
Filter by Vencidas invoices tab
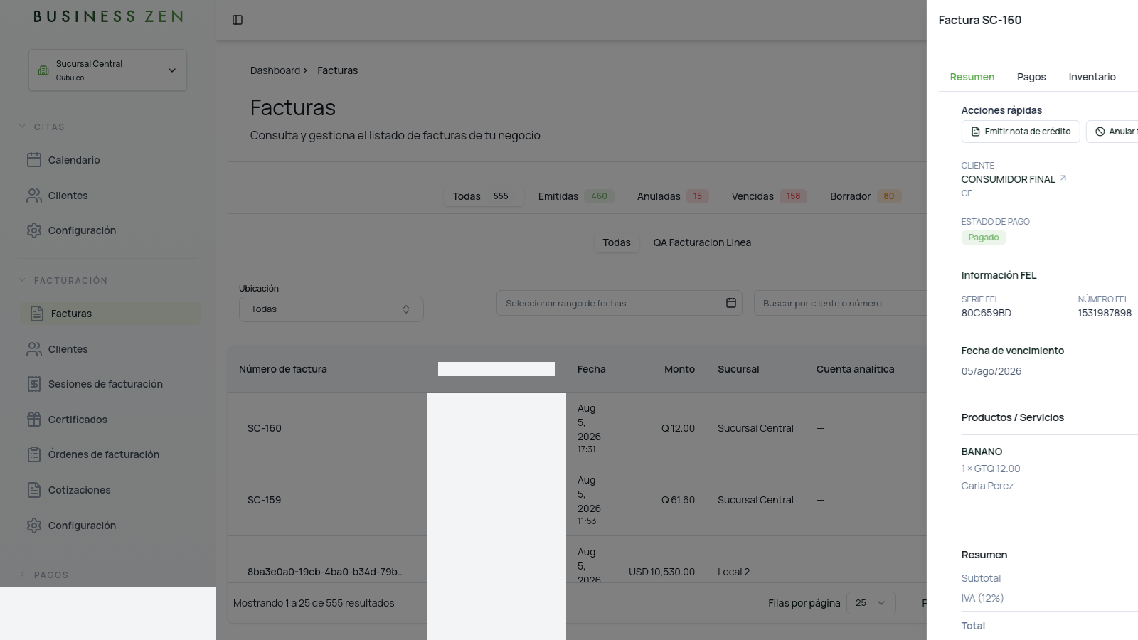click(x=769, y=196)
